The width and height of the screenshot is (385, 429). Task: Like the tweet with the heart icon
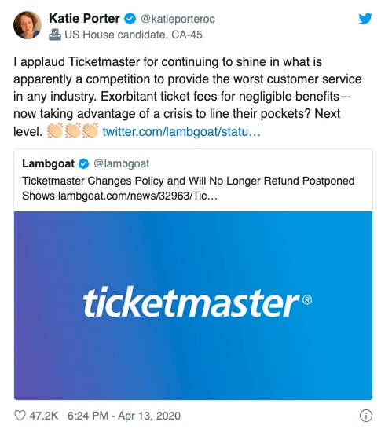click(20, 416)
